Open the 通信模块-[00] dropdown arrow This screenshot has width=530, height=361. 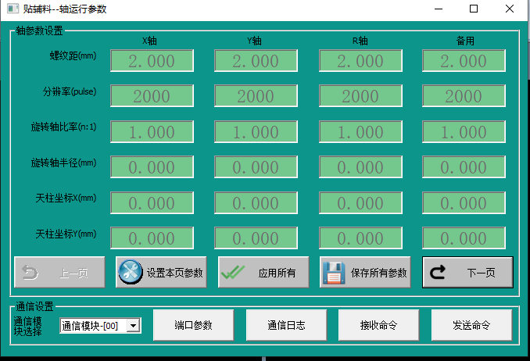tap(133, 326)
